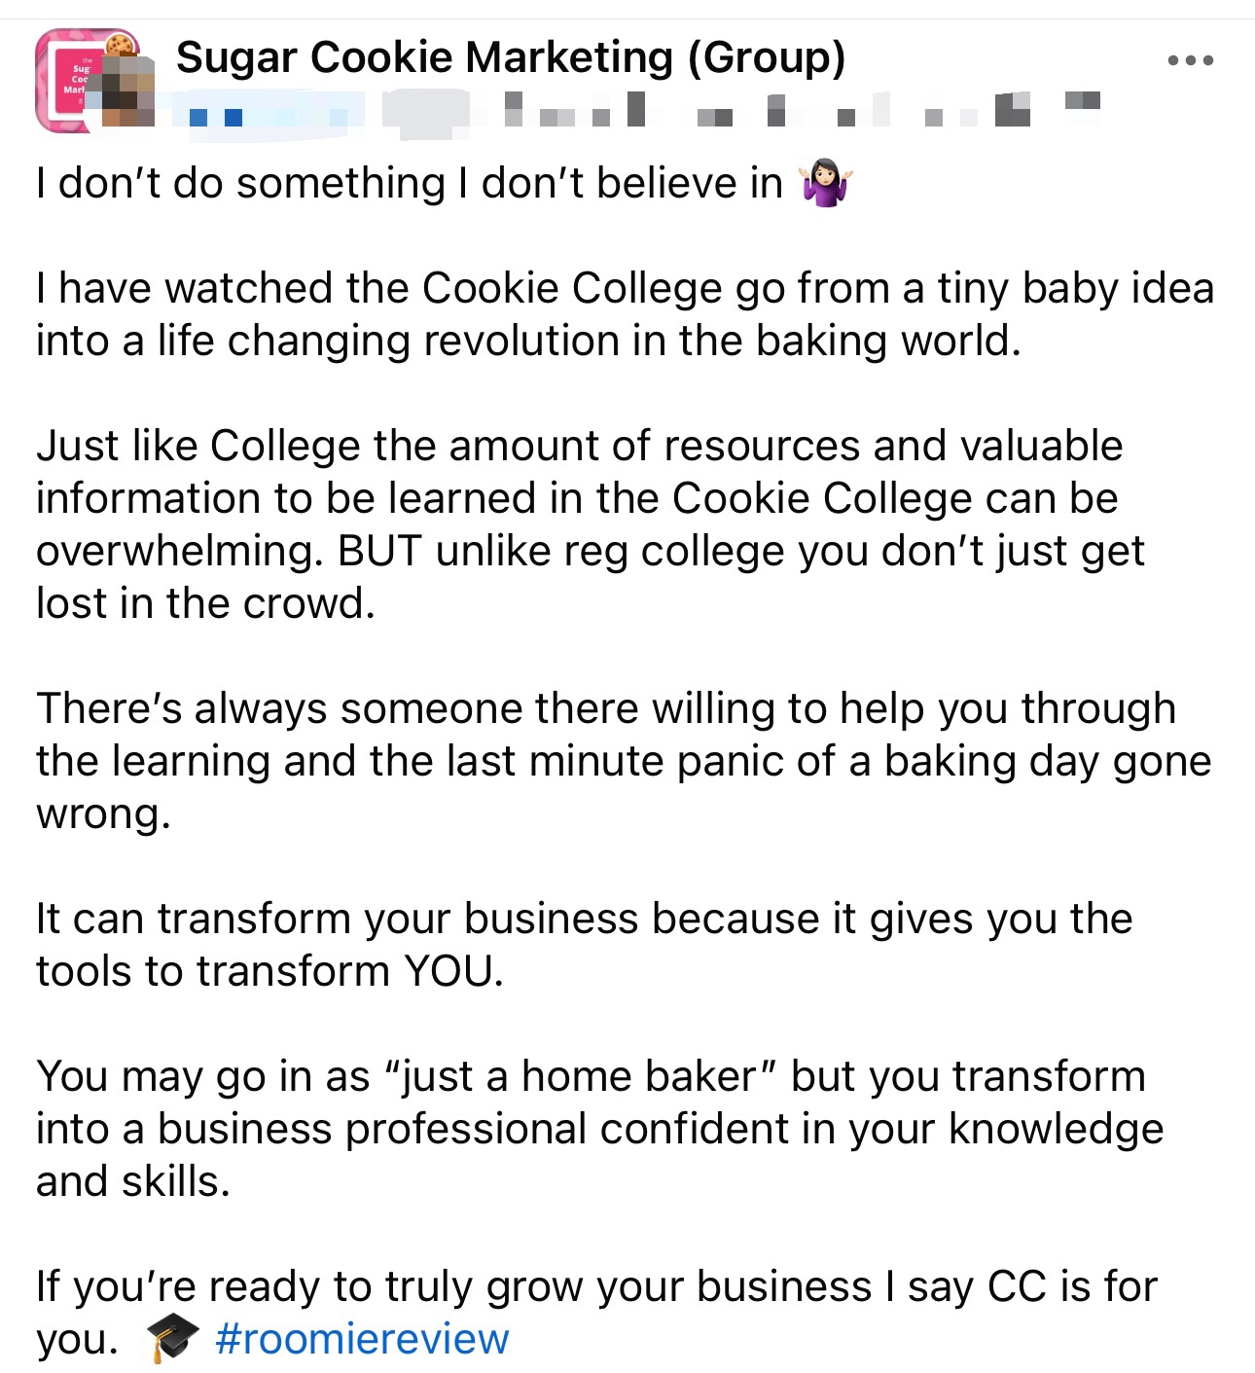Image resolution: width=1255 pixels, height=1373 pixels.
Task: Click the word "overwhelming" in the post
Action: tap(178, 552)
